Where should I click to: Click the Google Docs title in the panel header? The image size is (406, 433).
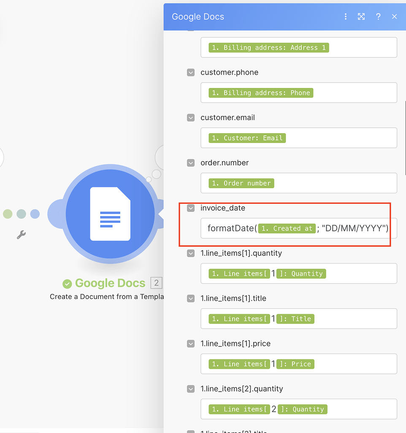[x=198, y=16]
